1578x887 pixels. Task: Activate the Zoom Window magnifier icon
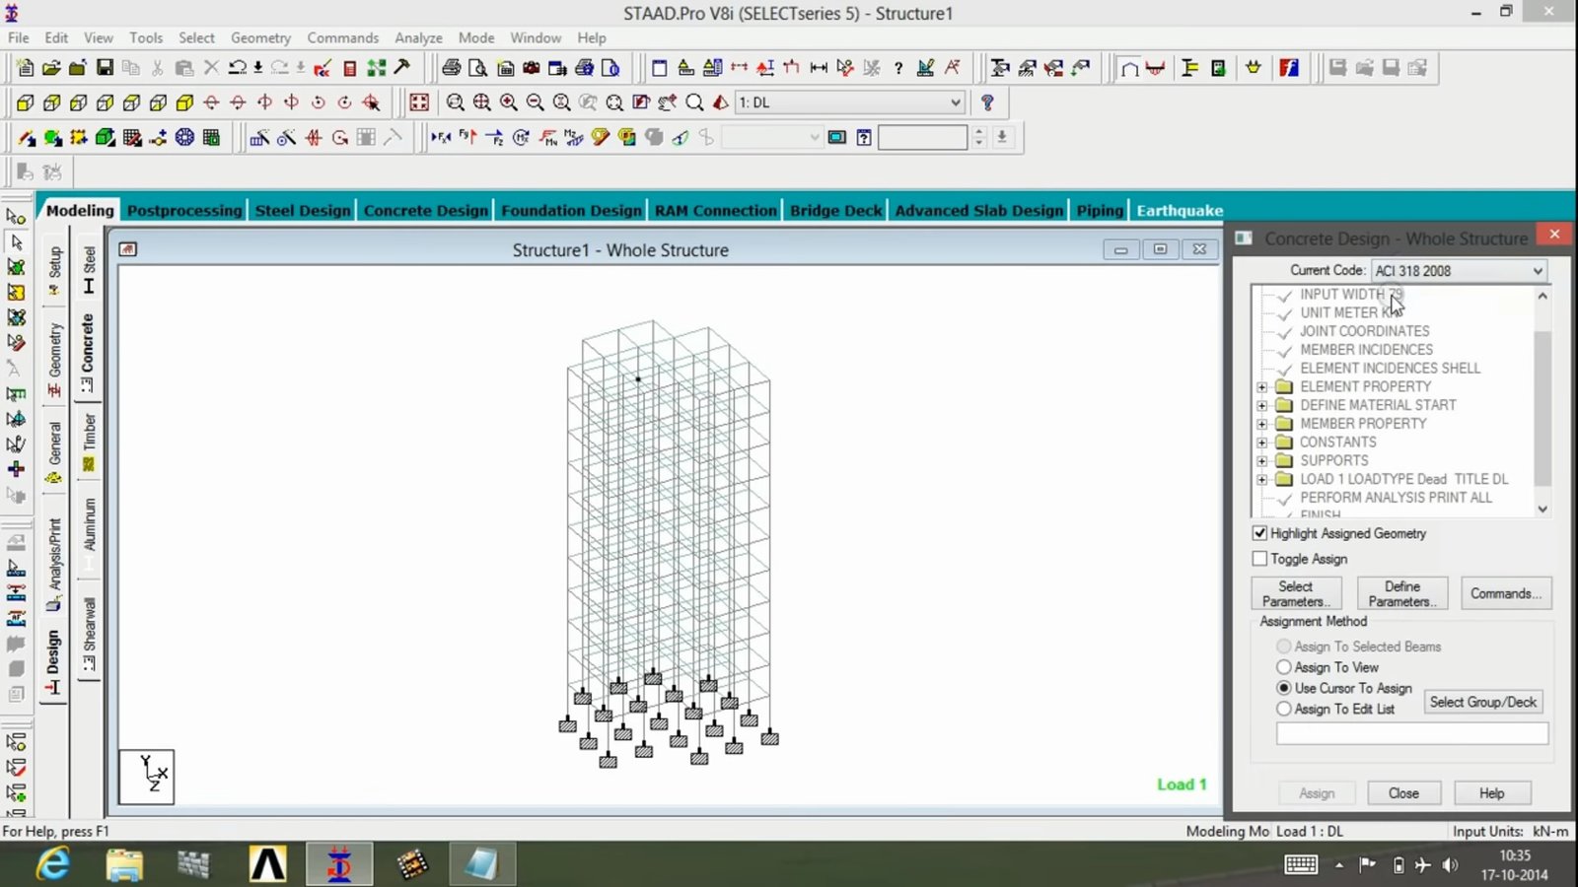(455, 102)
